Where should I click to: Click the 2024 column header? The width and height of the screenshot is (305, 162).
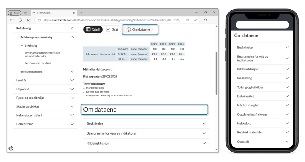[181, 44]
